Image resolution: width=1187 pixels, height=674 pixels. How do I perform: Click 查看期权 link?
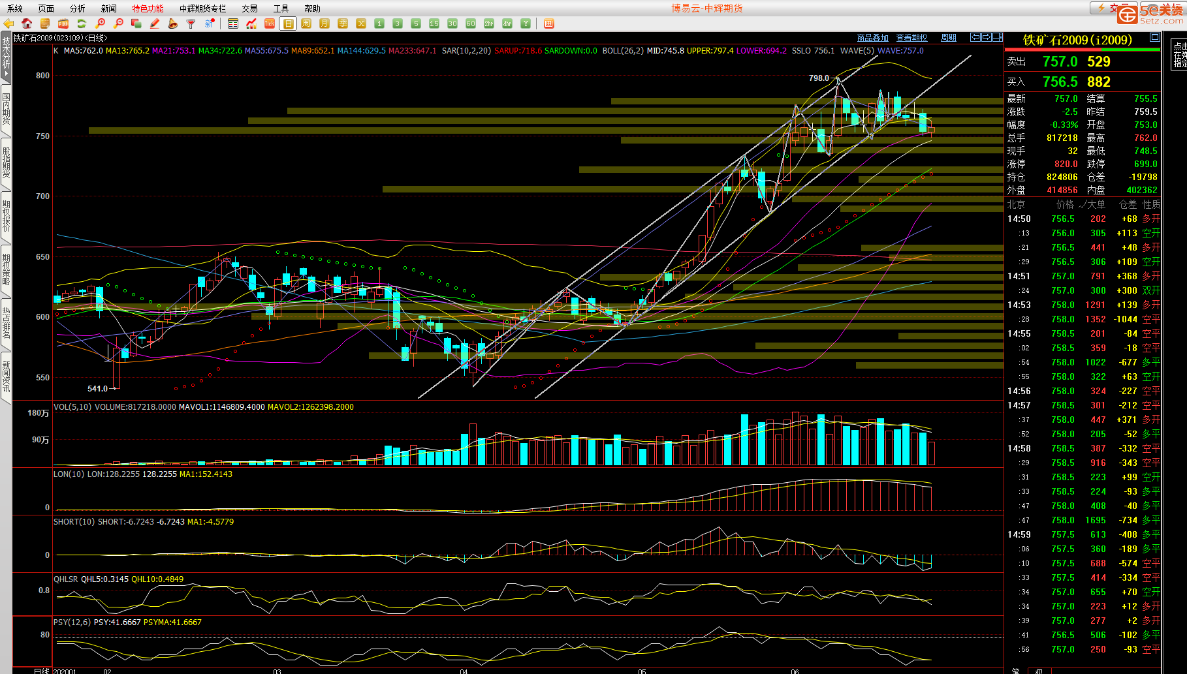click(911, 38)
